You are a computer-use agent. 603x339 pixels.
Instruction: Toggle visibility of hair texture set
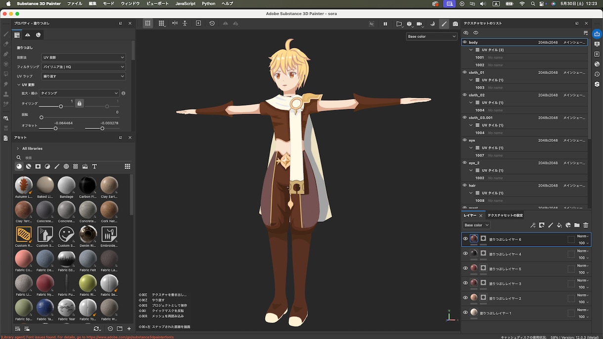point(465,185)
